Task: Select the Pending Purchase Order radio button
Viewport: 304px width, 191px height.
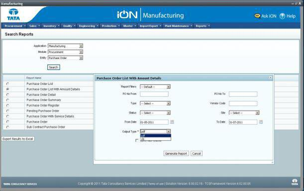Action: click(x=8, y=111)
